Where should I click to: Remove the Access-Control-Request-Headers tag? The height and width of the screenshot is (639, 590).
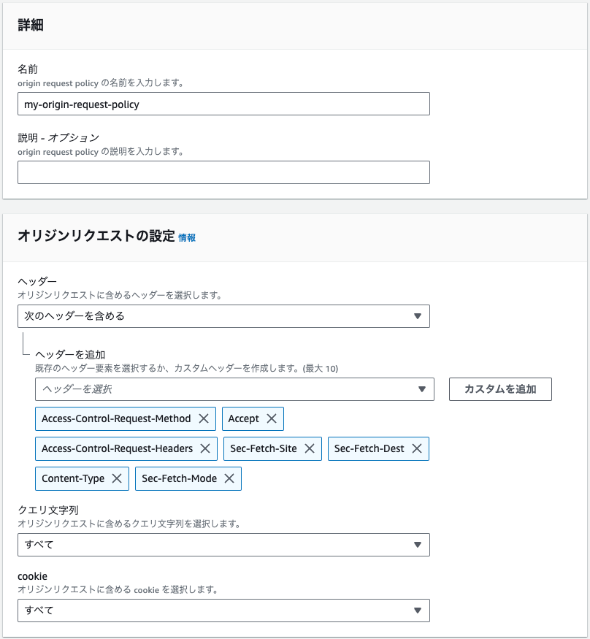click(x=205, y=448)
